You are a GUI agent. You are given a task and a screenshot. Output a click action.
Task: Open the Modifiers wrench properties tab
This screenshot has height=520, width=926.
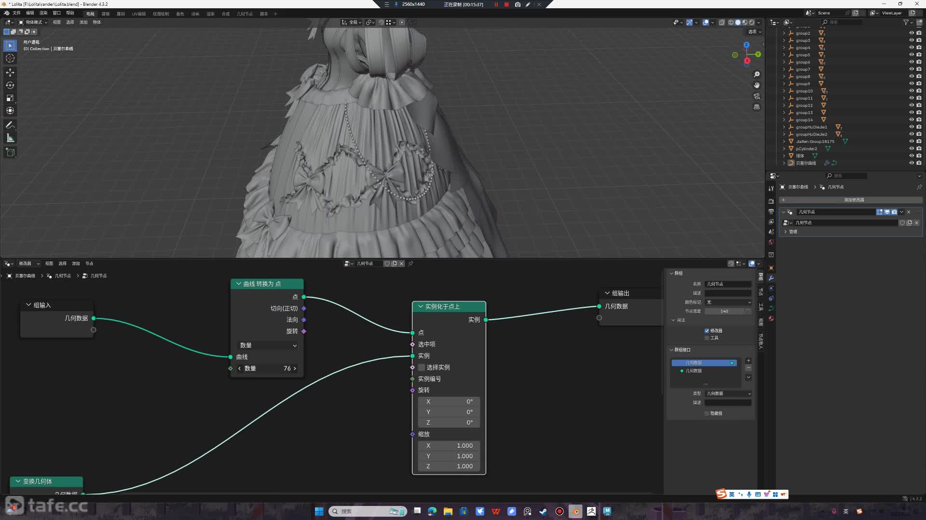coord(771,278)
